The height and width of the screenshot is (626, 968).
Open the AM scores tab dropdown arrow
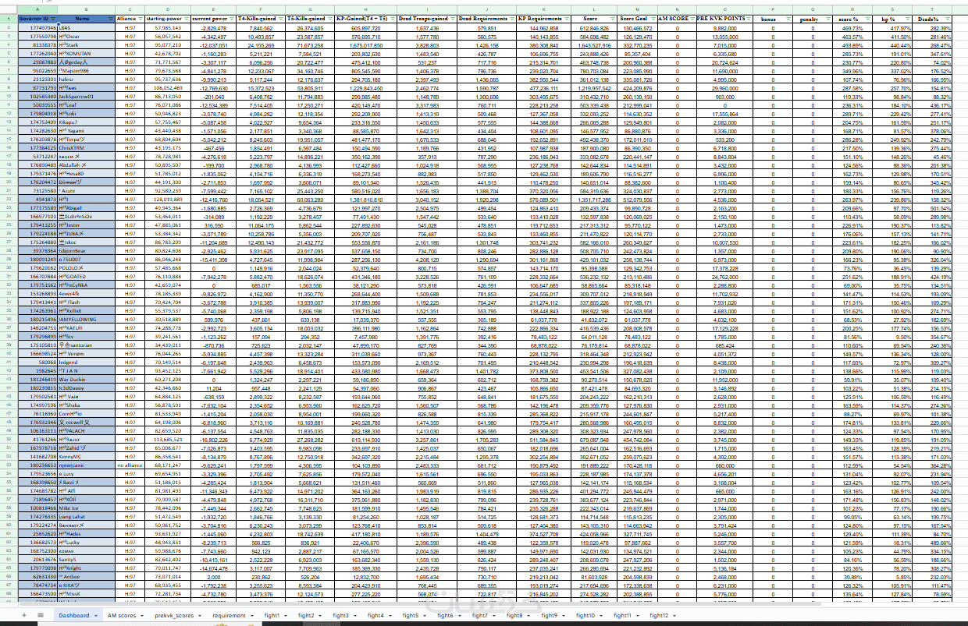pyautogui.click(x=142, y=616)
